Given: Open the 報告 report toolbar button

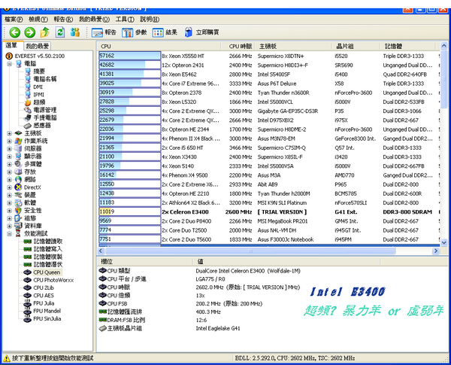Looking at the screenshot, I should point(104,32).
